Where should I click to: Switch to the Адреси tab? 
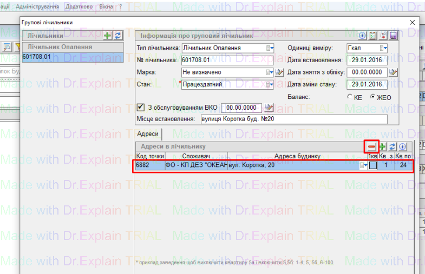(x=148, y=133)
